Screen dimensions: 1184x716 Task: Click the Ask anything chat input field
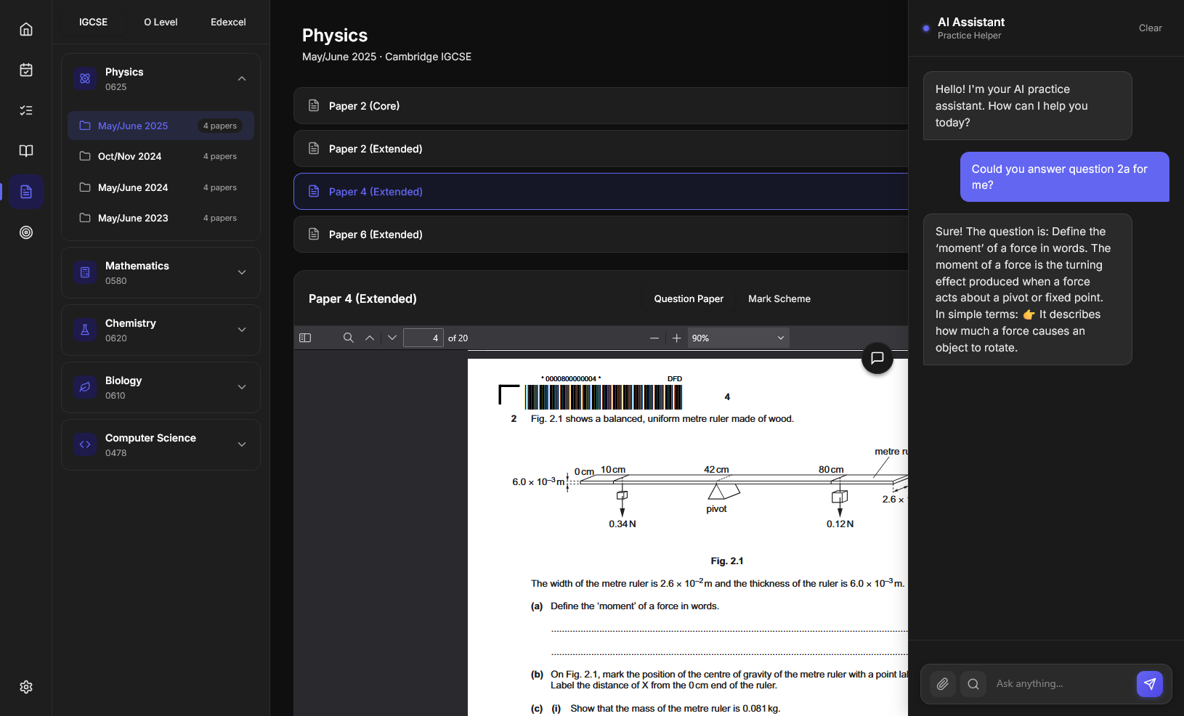coord(1061,684)
